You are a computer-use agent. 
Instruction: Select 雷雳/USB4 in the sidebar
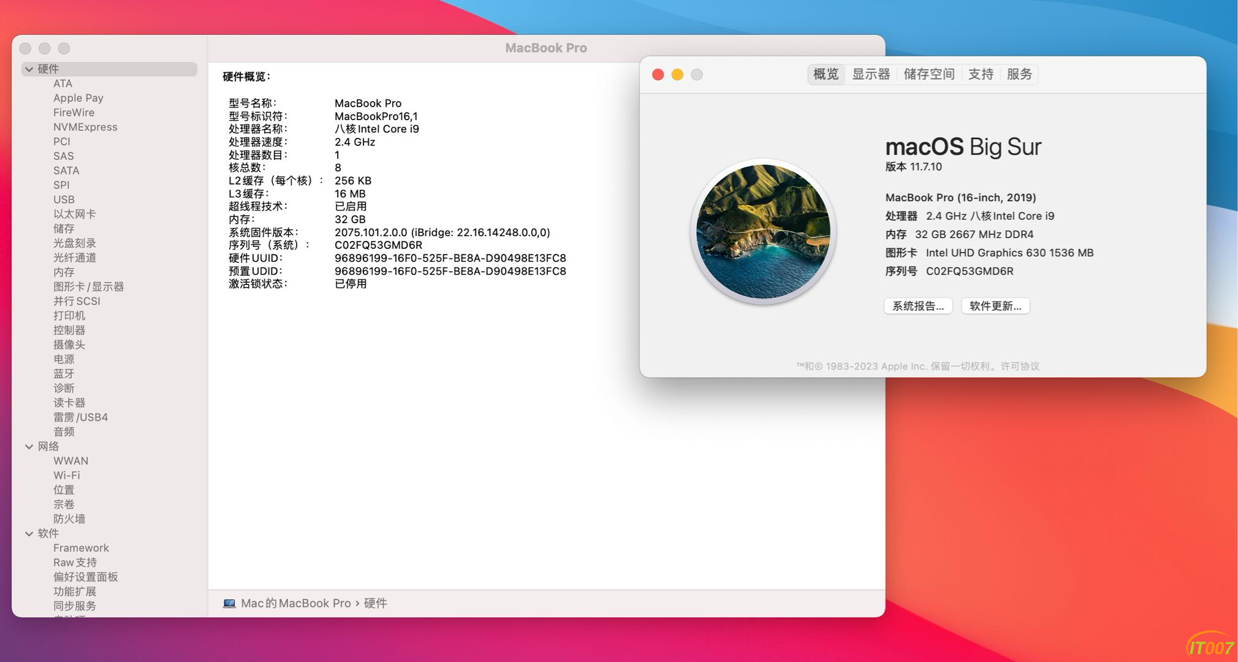point(80,417)
